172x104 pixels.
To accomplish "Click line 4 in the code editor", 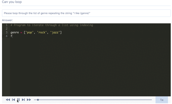I will [90, 36].
